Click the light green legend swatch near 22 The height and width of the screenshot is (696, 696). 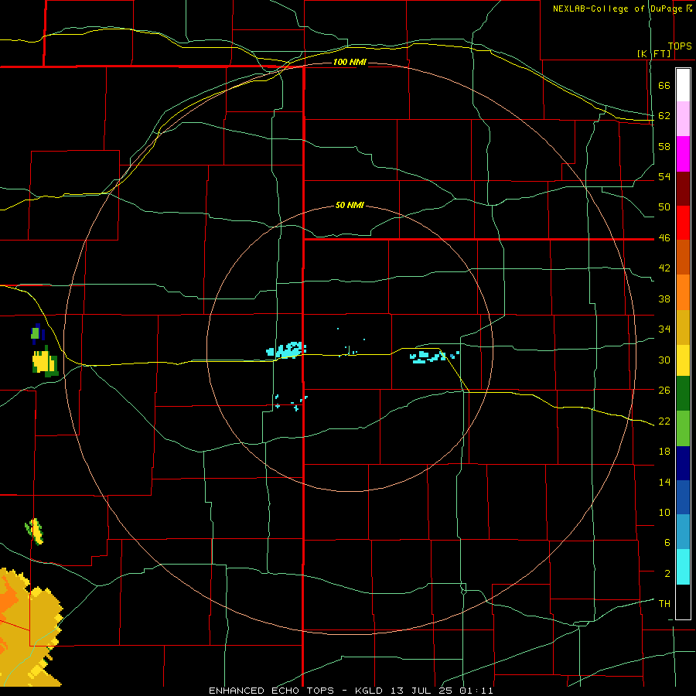click(683, 428)
